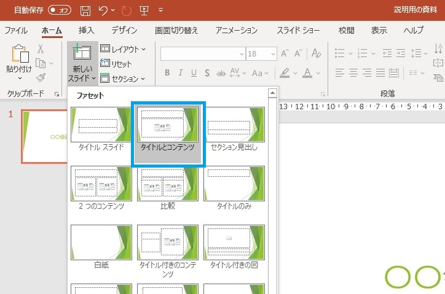The image size is (445, 294).
Task: Click the 新しいスライド icon
Action: 82,52
